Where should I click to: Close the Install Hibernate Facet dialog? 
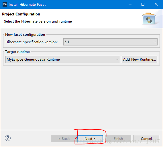tap(156, 4)
